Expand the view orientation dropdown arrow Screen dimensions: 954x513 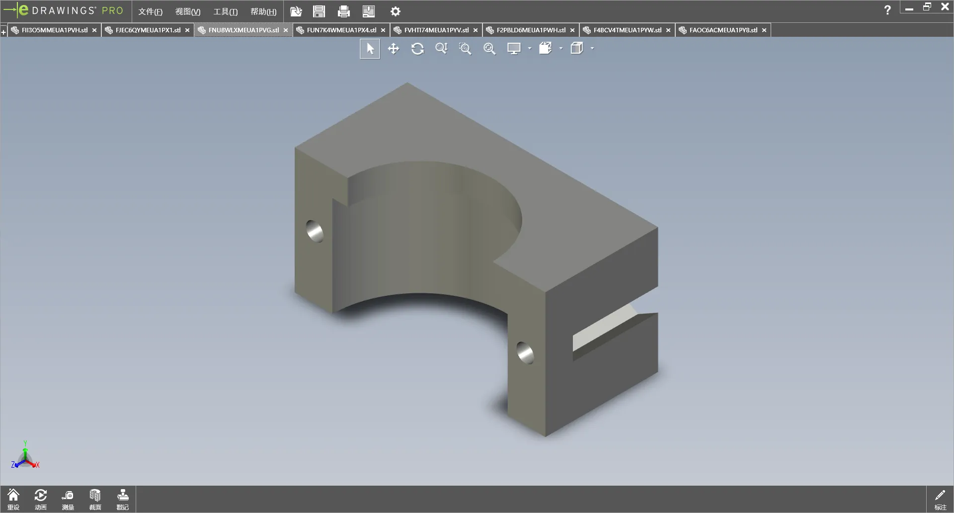561,49
